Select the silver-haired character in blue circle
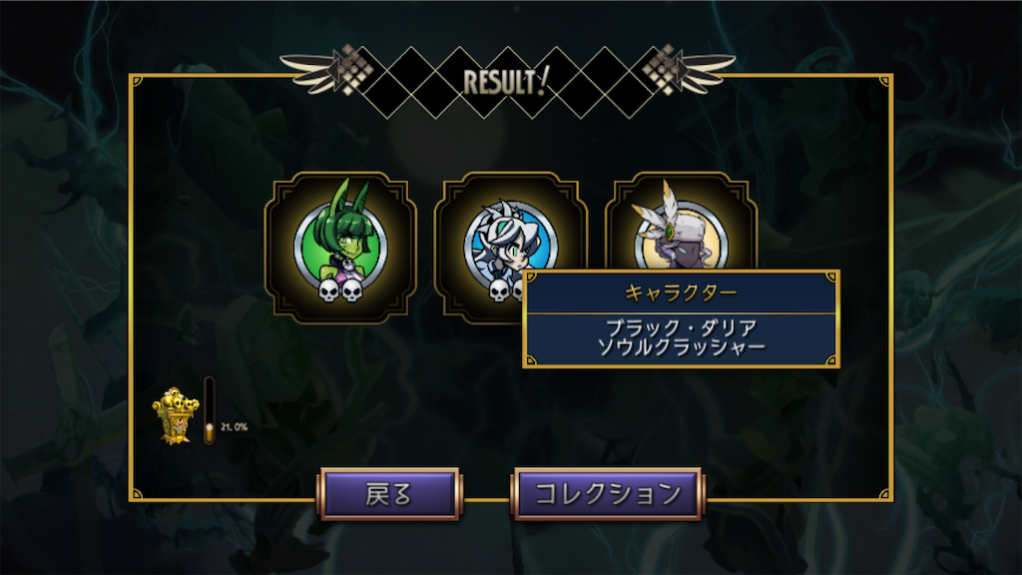 [510, 247]
